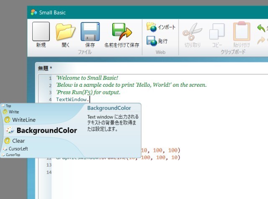Screen dimensions: 268x199
Task: Click comment line 'Press Run(F5) for output.
Action: [88, 92]
